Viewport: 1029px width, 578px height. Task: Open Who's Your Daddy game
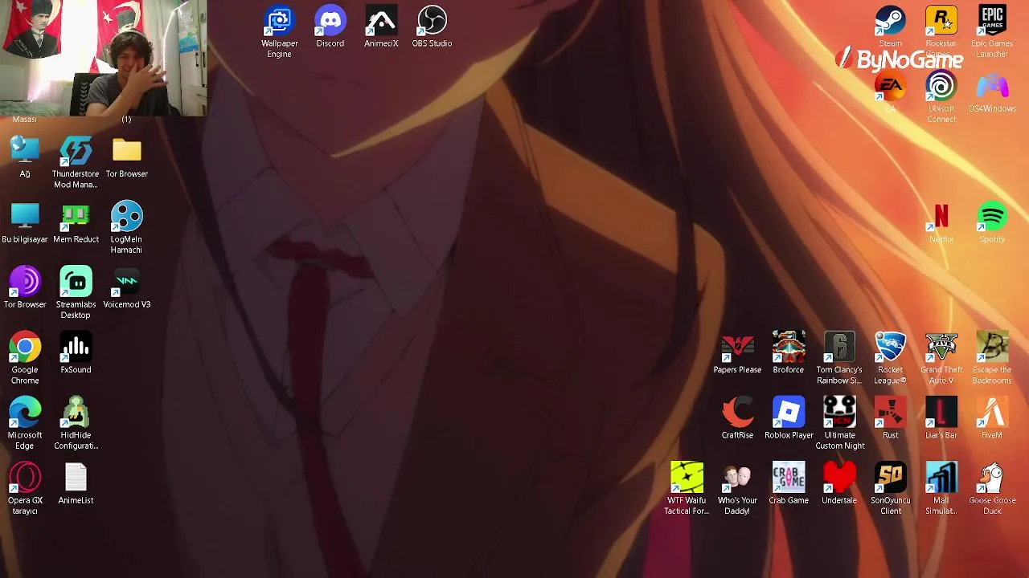click(x=737, y=478)
